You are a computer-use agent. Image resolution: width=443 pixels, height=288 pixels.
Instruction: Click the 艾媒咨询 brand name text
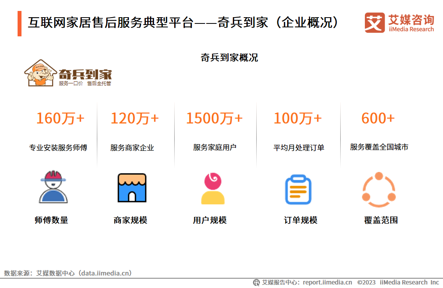tap(411, 20)
